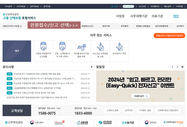The image size is (187, 127).
Task: Click the 2024년 Easy-Quick 전자신고 event banner
Action: coord(140,86)
